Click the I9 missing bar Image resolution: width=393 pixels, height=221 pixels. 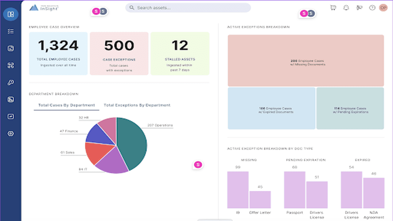pos(238,190)
